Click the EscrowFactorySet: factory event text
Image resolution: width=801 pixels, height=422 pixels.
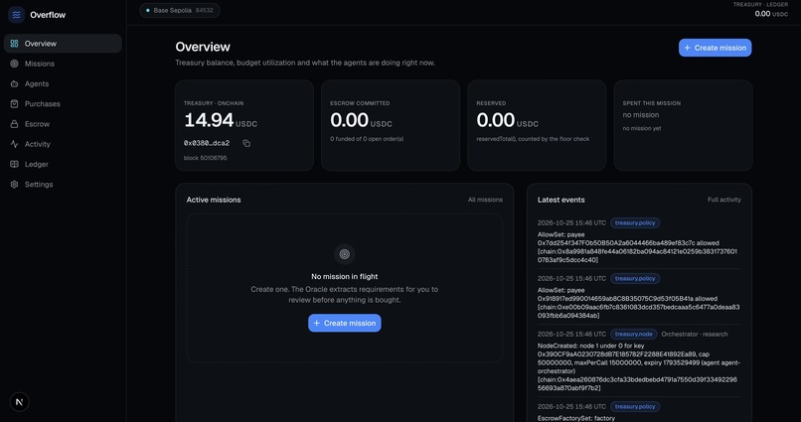tap(576, 418)
